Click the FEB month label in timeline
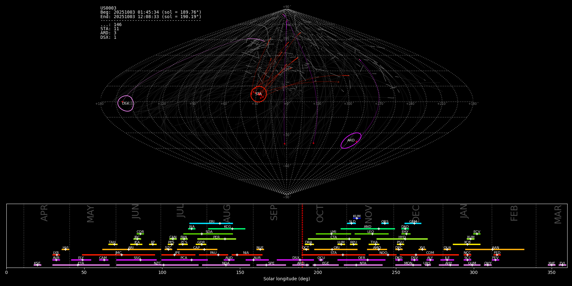 pyautogui.click(x=514, y=213)
